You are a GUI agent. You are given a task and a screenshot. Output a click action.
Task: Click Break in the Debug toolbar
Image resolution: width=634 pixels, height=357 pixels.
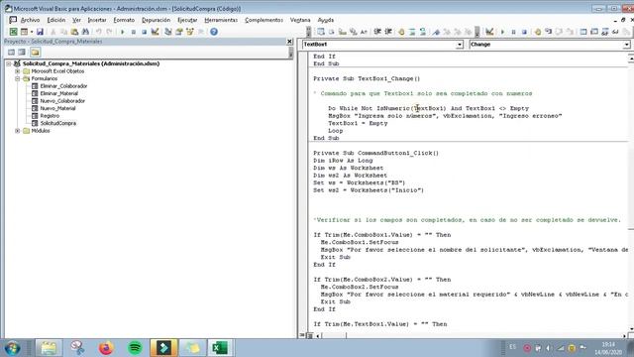(x=513, y=32)
